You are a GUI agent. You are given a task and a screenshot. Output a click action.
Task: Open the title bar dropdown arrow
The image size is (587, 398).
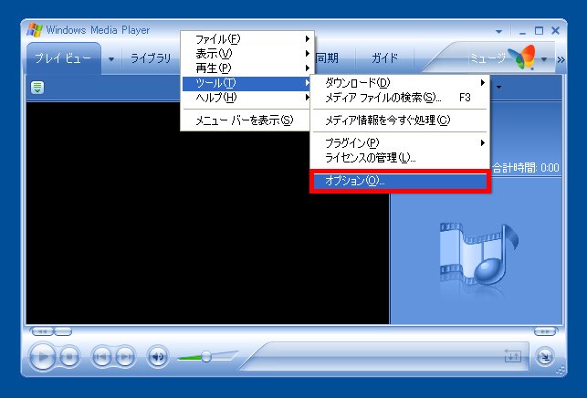[x=498, y=32]
